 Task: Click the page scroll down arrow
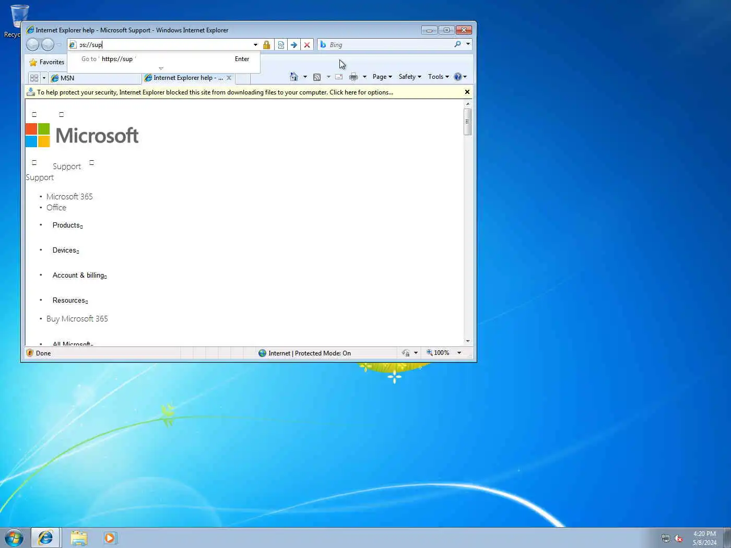[x=468, y=341]
